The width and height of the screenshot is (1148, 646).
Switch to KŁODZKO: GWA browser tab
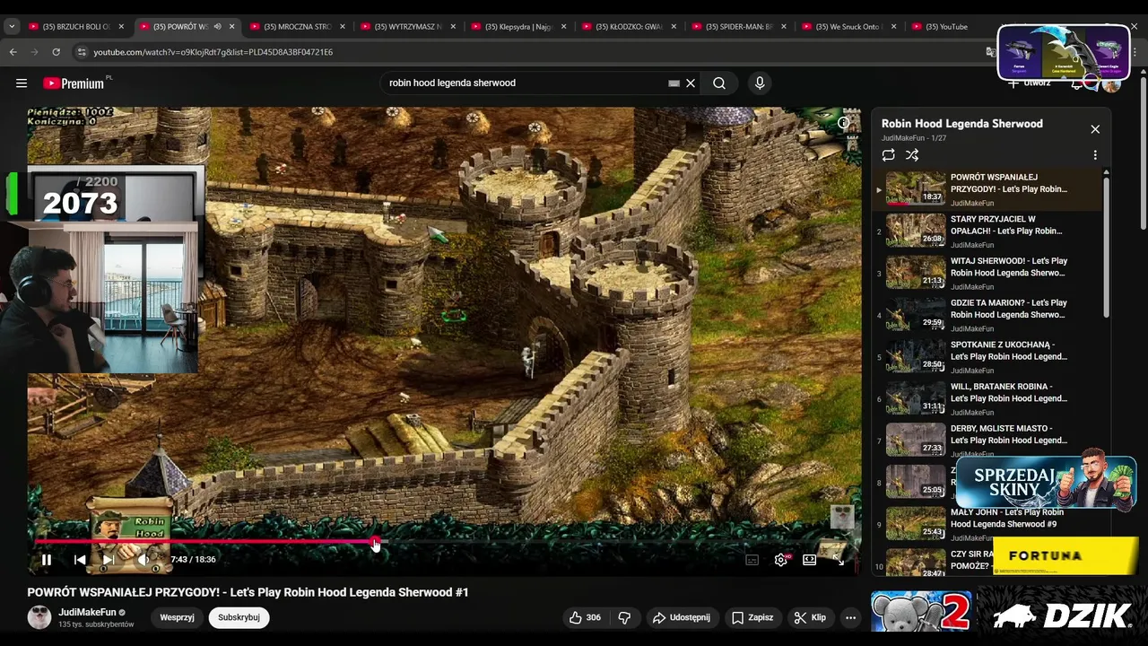coord(631,27)
